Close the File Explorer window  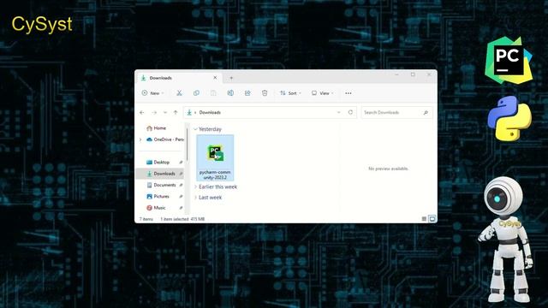click(x=429, y=74)
